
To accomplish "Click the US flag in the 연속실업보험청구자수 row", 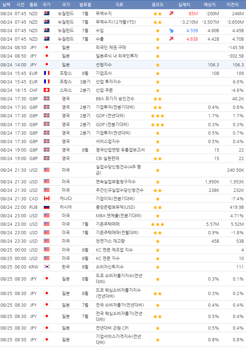I will [47, 182].
